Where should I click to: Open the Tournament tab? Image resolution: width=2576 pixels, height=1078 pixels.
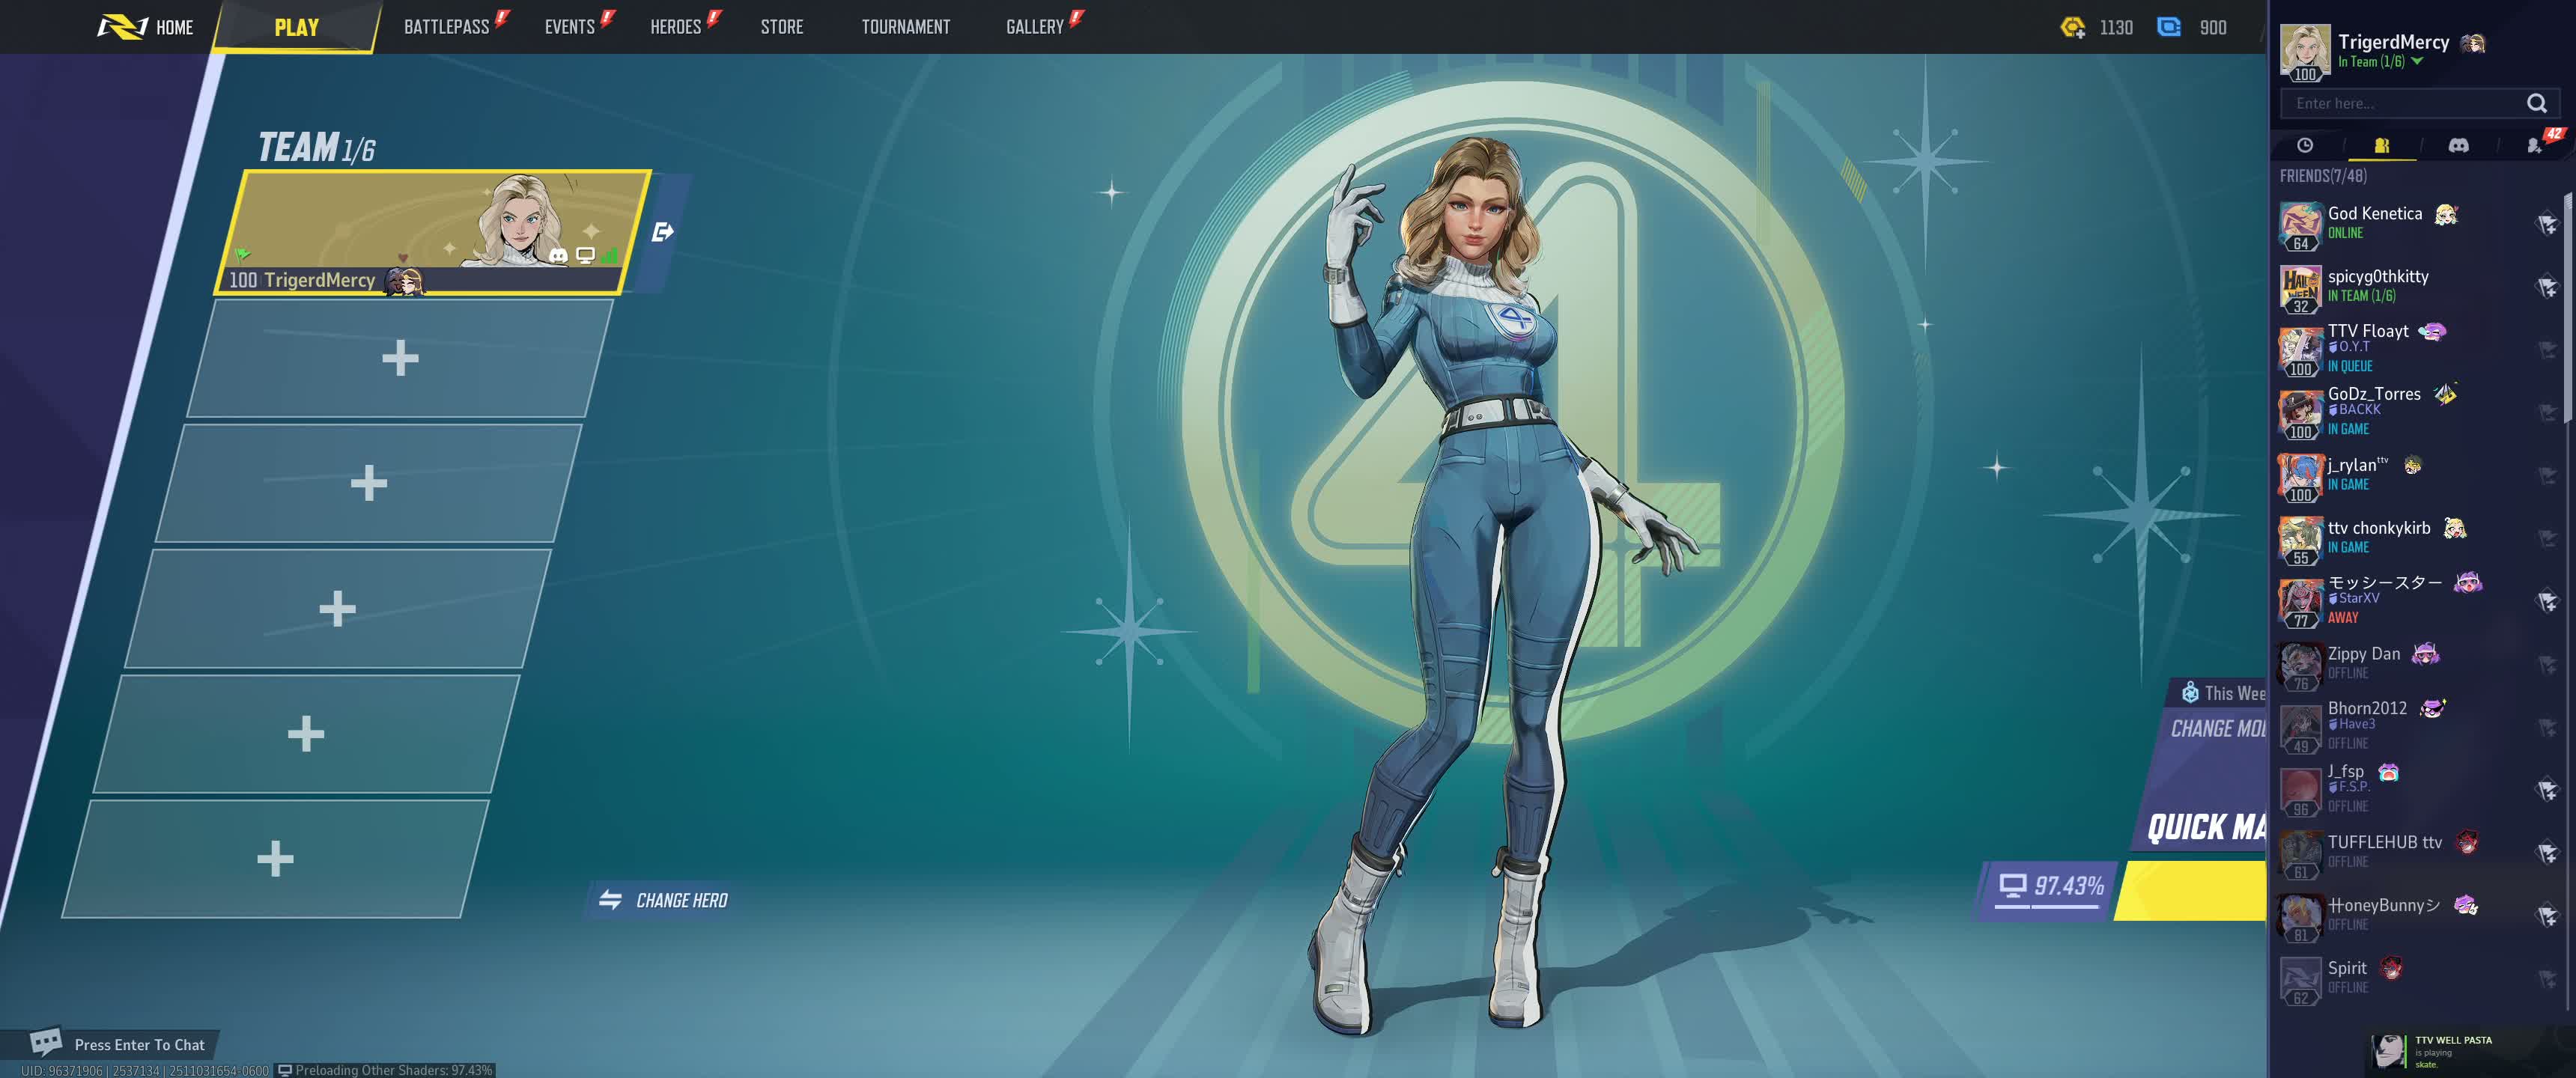pyautogui.click(x=905, y=27)
